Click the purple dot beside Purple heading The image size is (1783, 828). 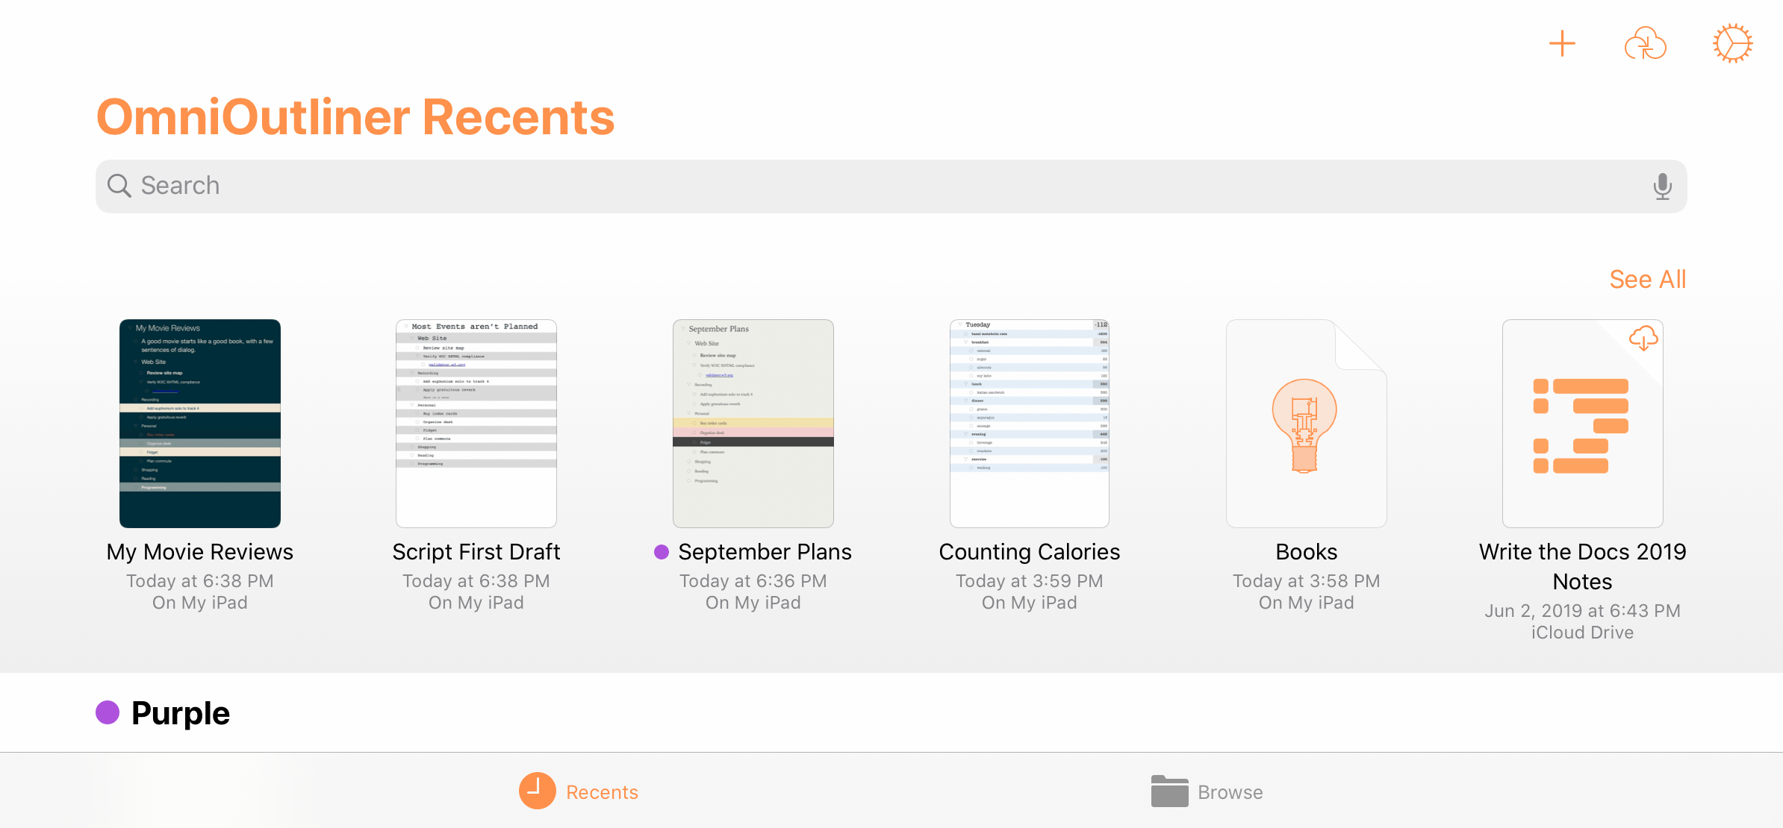click(108, 712)
